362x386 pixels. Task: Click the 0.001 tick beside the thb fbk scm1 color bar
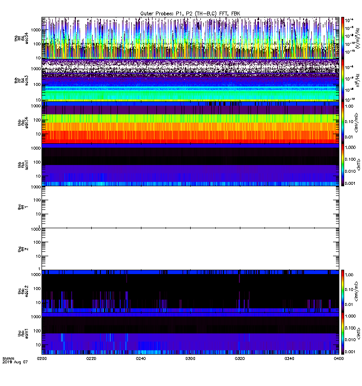350,183
